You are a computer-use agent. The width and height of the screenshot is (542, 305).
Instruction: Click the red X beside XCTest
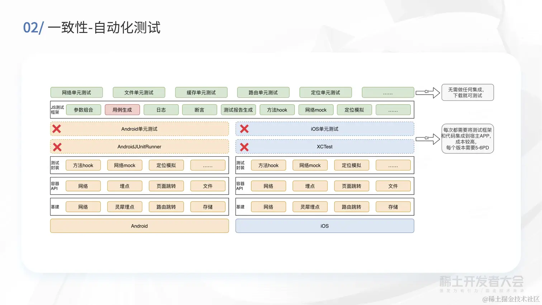click(x=244, y=147)
